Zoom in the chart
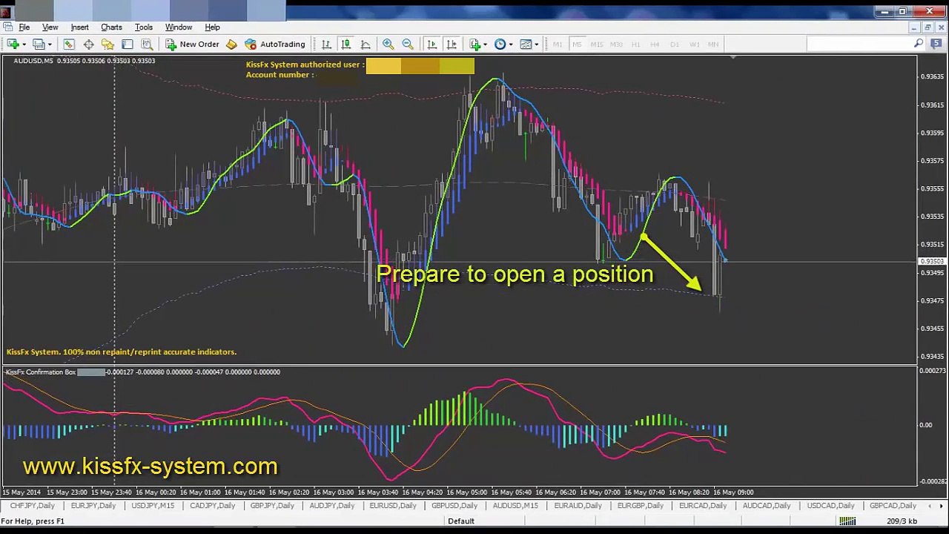 (388, 44)
